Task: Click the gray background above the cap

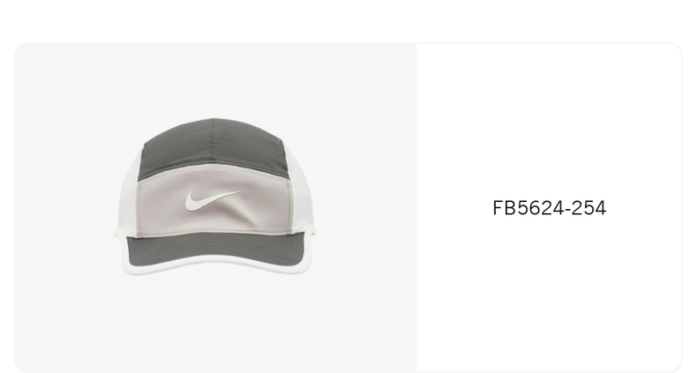Action: [x=214, y=80]
